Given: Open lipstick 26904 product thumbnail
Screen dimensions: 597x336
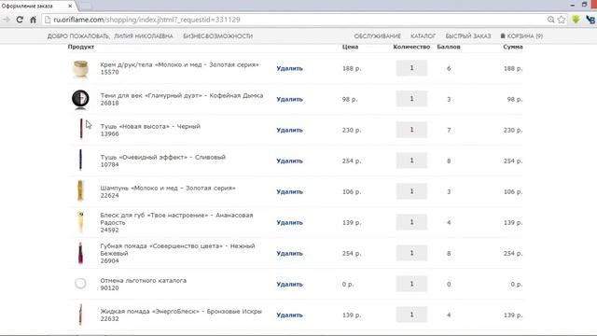Looking at the screenshot, I should (80, 253).
